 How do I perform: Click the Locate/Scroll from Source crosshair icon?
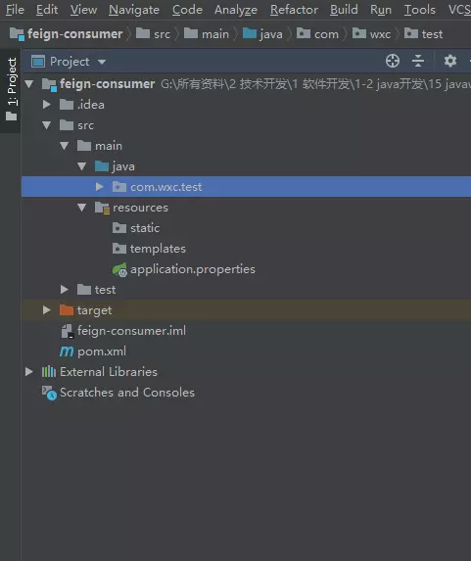[393, 61]
